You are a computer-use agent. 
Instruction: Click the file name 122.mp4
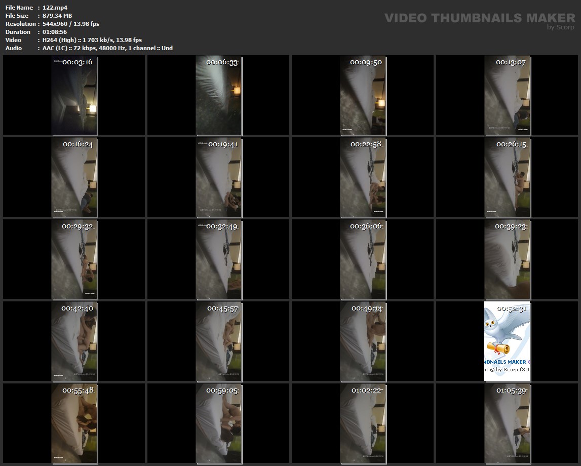55,8
